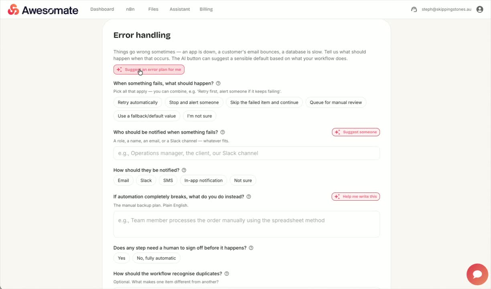Focus the 'who should be notified' text field

[247, 153]
